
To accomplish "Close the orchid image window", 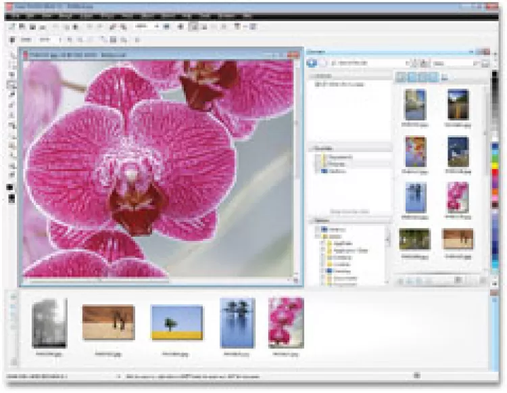I will click(293, 55).
